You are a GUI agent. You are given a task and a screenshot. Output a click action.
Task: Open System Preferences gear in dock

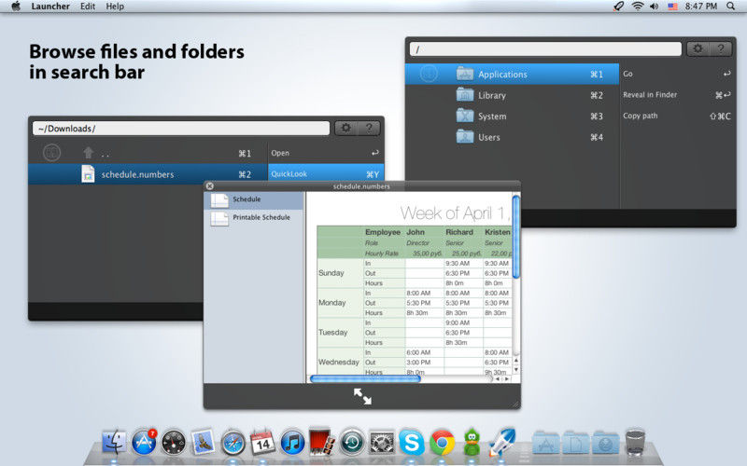(382, 444)
